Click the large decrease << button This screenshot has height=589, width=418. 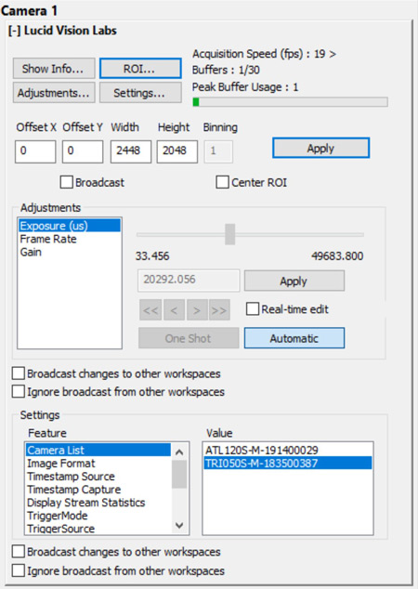point(150,310)
